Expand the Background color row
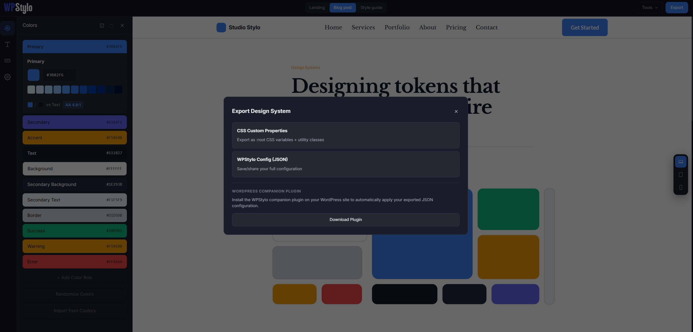 75,169
